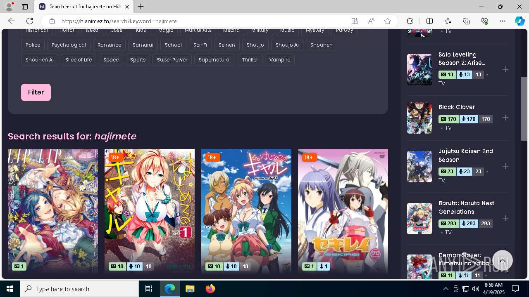The image size is (529, 297).
Task: Select the Super Power genre tag
Action: (x=172, y=60)
